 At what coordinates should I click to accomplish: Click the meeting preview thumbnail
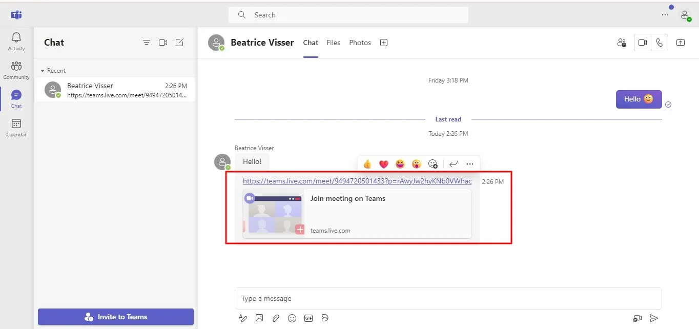pos(274,214)
